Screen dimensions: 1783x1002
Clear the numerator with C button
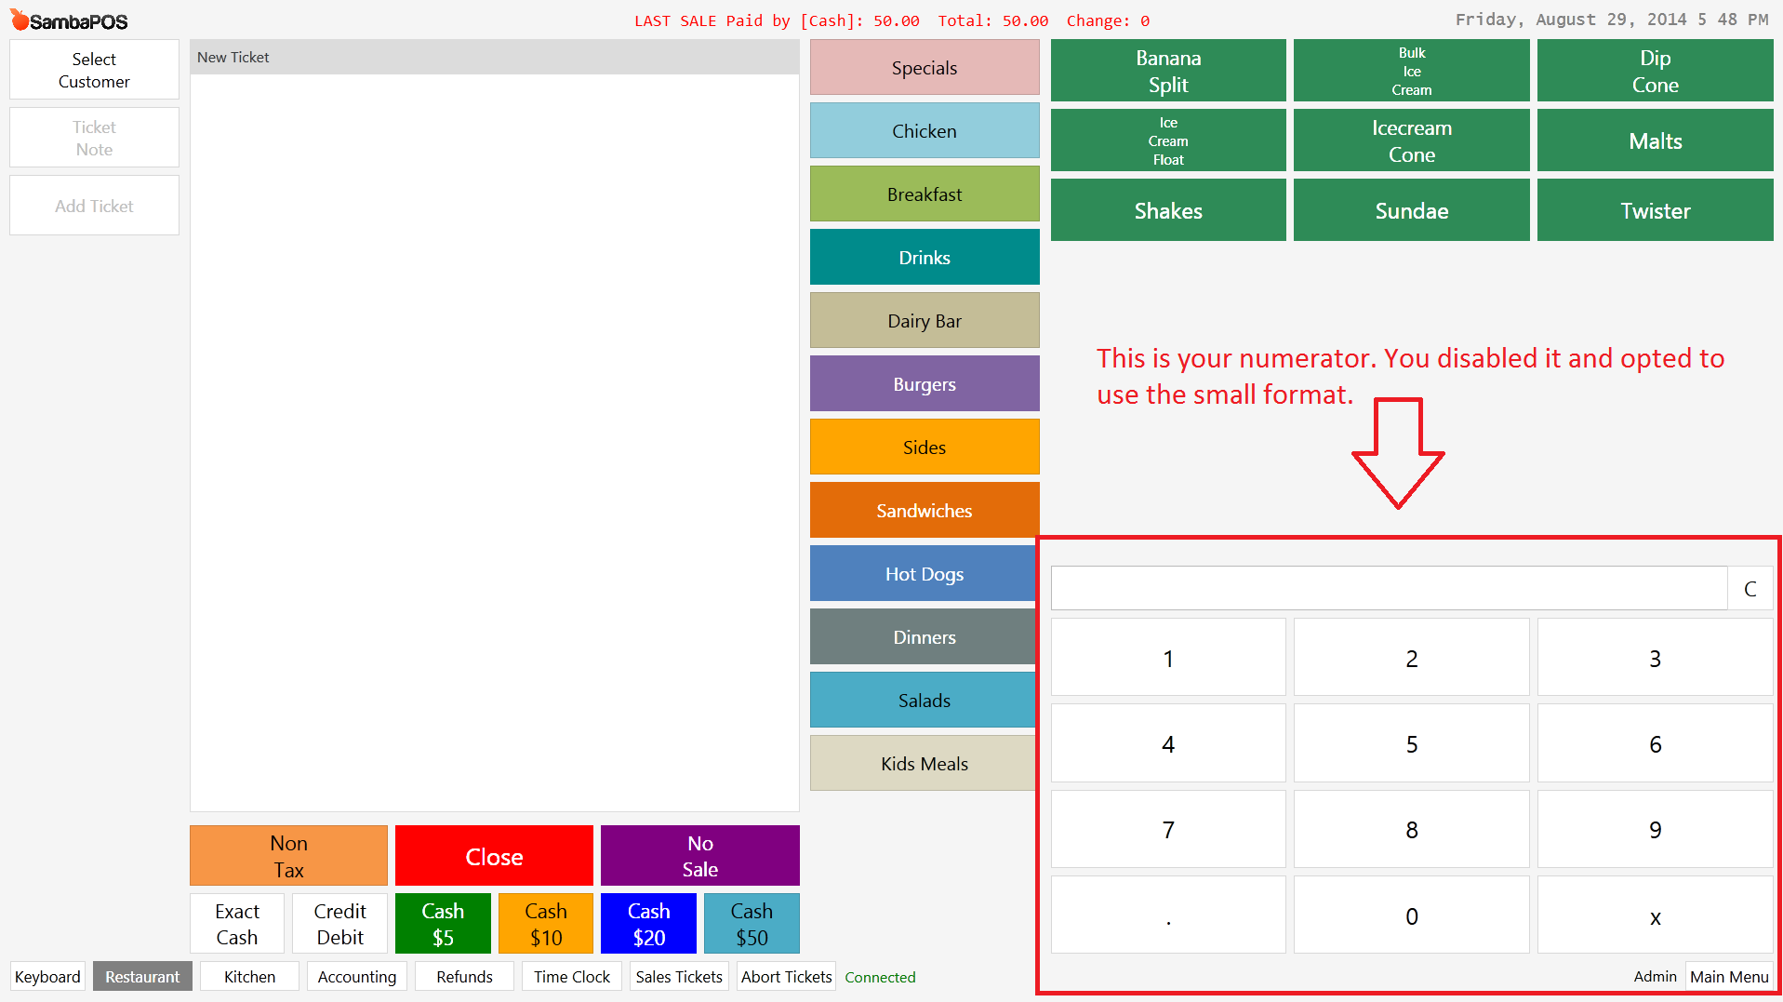tap(1750, 589)
